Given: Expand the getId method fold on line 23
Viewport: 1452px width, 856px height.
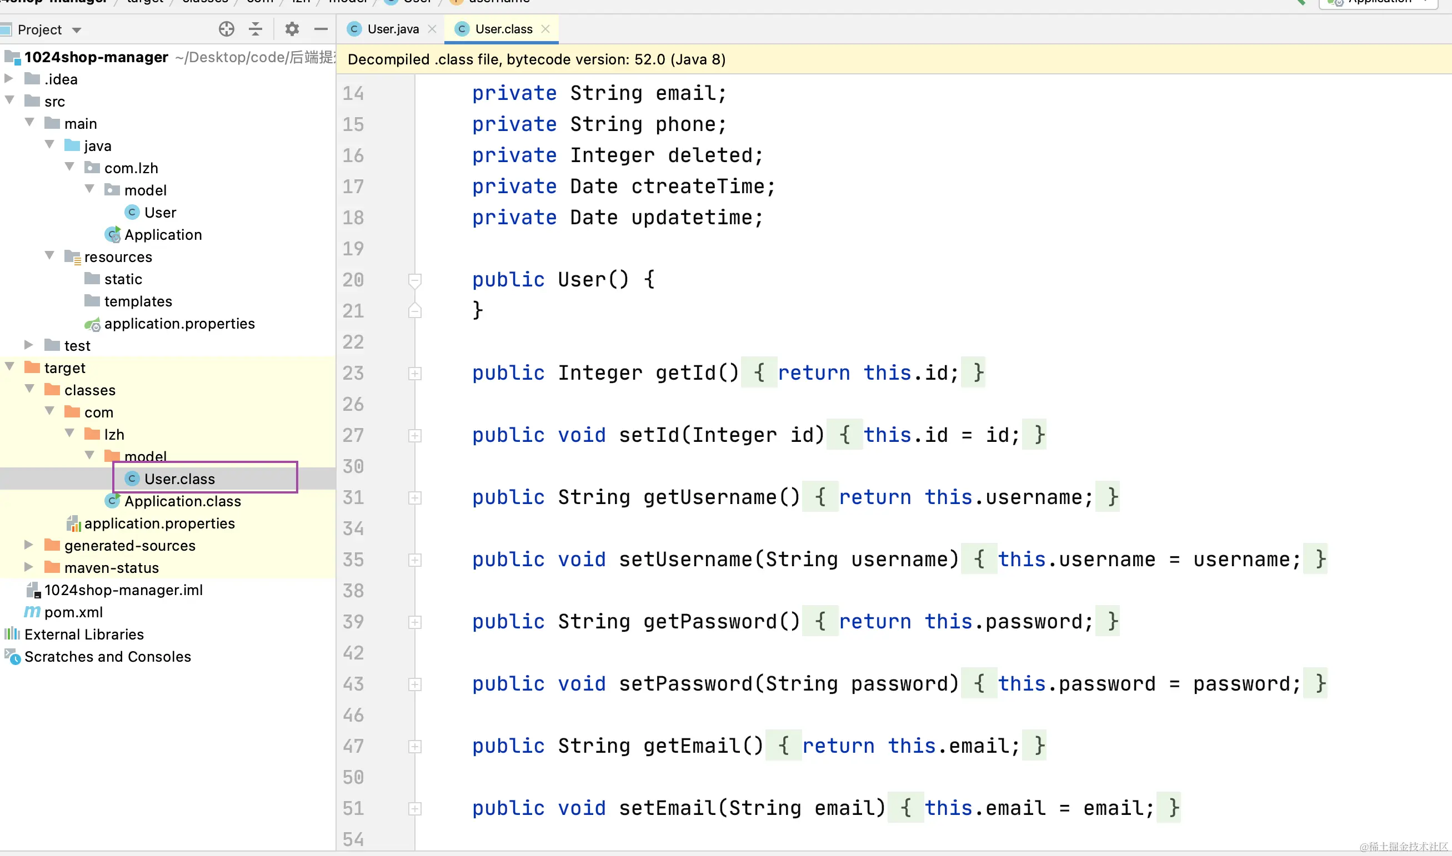Looking at the screenshot, I should [x=415, y=374].
